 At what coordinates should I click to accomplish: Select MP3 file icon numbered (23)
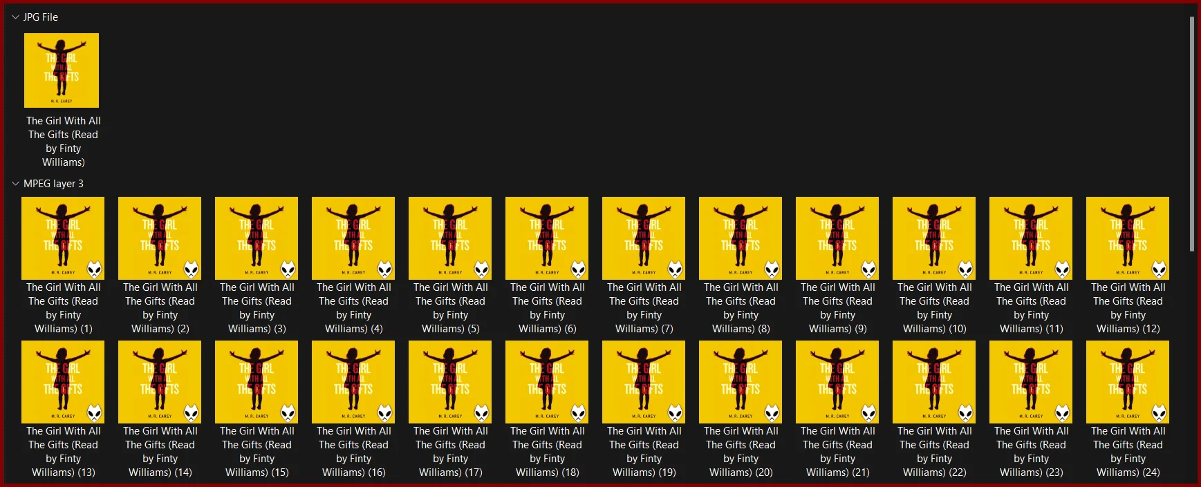pyautogui.click(x=1031, y=382)
